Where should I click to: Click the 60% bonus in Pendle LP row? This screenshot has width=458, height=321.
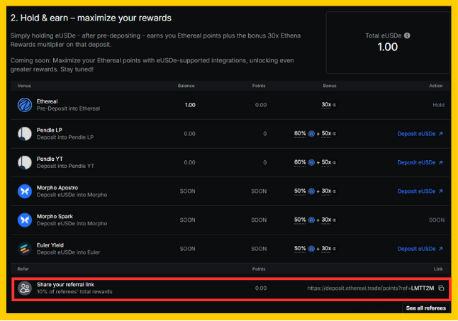(300, 133)
